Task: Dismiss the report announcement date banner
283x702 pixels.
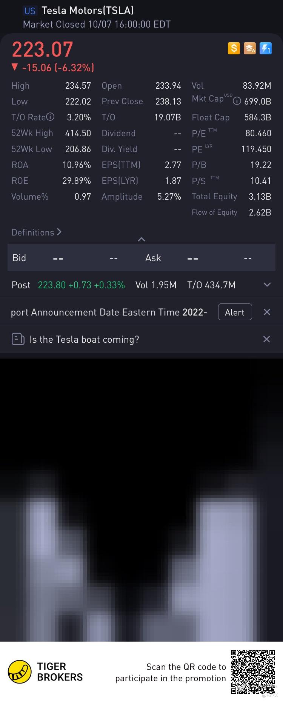Action: point(267,312)
